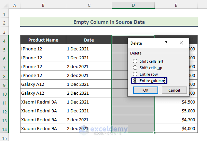Select column B header
The image size is (207, 141).
[43, 6]
